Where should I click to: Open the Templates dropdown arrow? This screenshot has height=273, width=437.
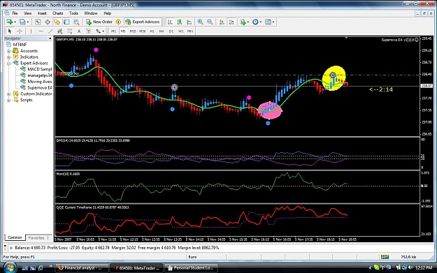click(x=273, y=22)
